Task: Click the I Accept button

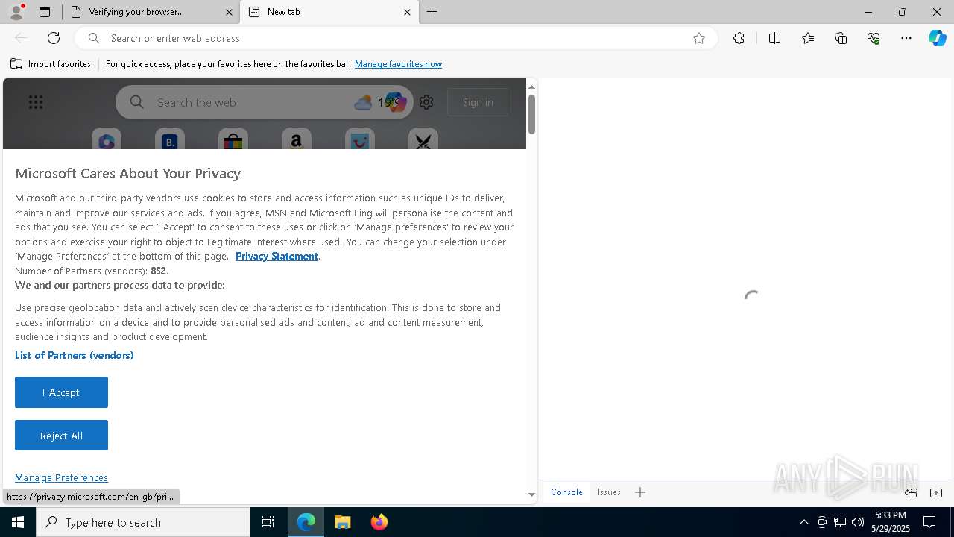Action: tap(61, 392)
